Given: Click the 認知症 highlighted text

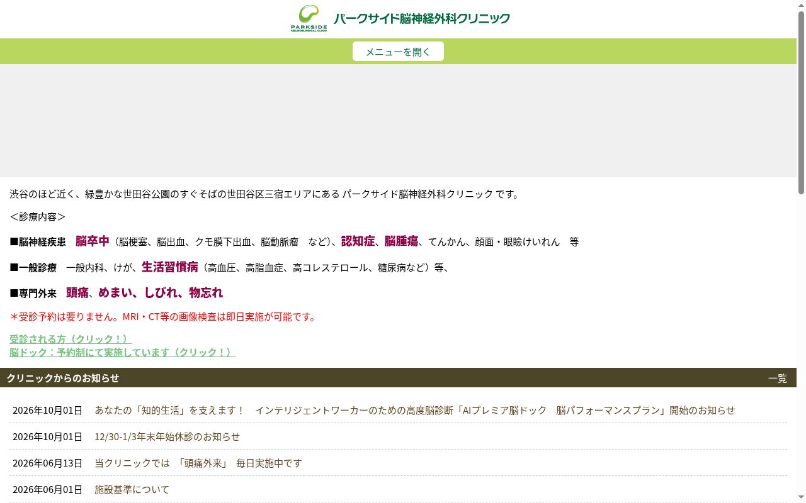Looking at the screenshot, I should click(x=358, y=241).
